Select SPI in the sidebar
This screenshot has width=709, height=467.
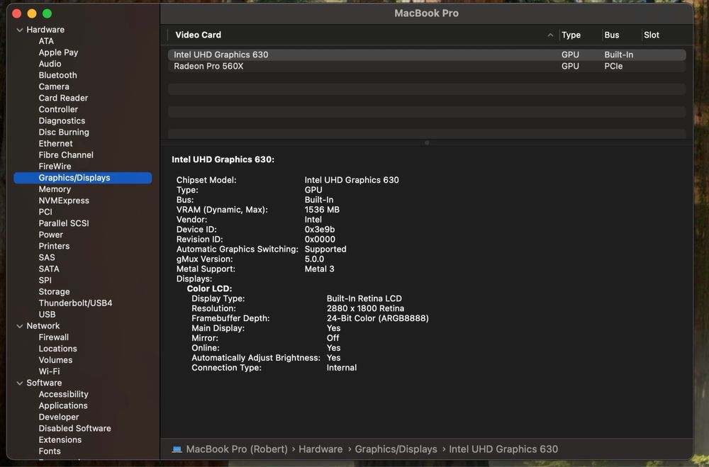pos(45,281)
